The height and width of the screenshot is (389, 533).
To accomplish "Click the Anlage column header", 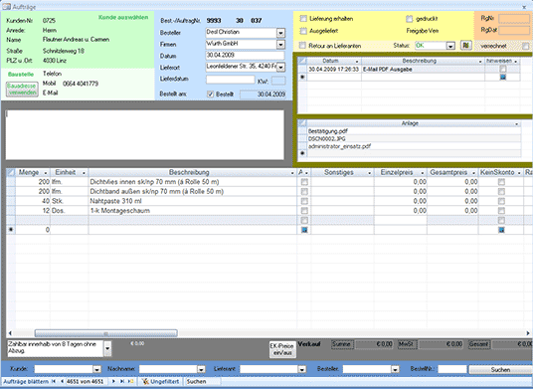I will [414, 123].
